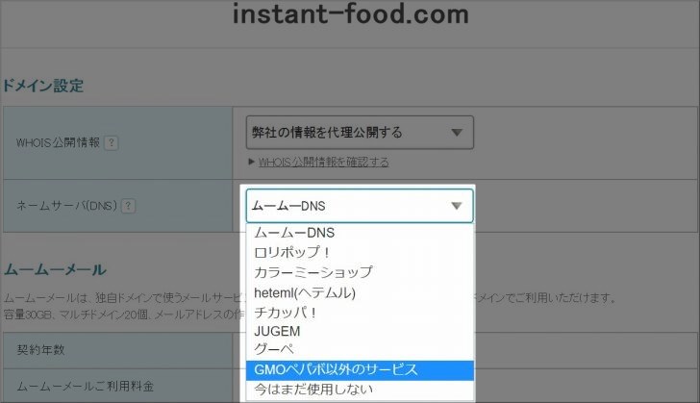The image size is (700, 403).
Task: Select ムームーDNS from the option list
Action: click(293, 233)
